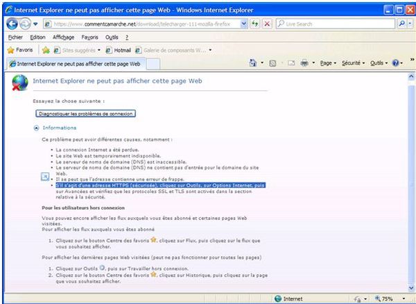
Task: Open the Hotmail favorites link
Action: [x=119, y=50]
